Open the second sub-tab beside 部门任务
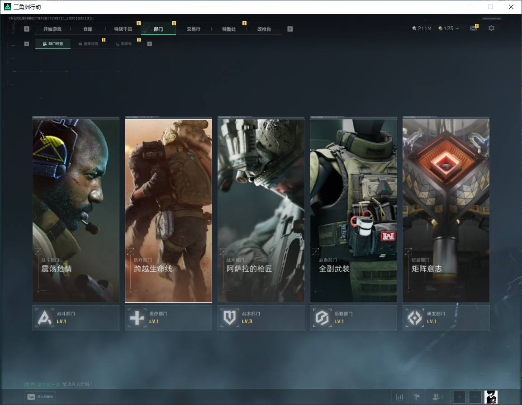522x405 pixels. [88, 43]
